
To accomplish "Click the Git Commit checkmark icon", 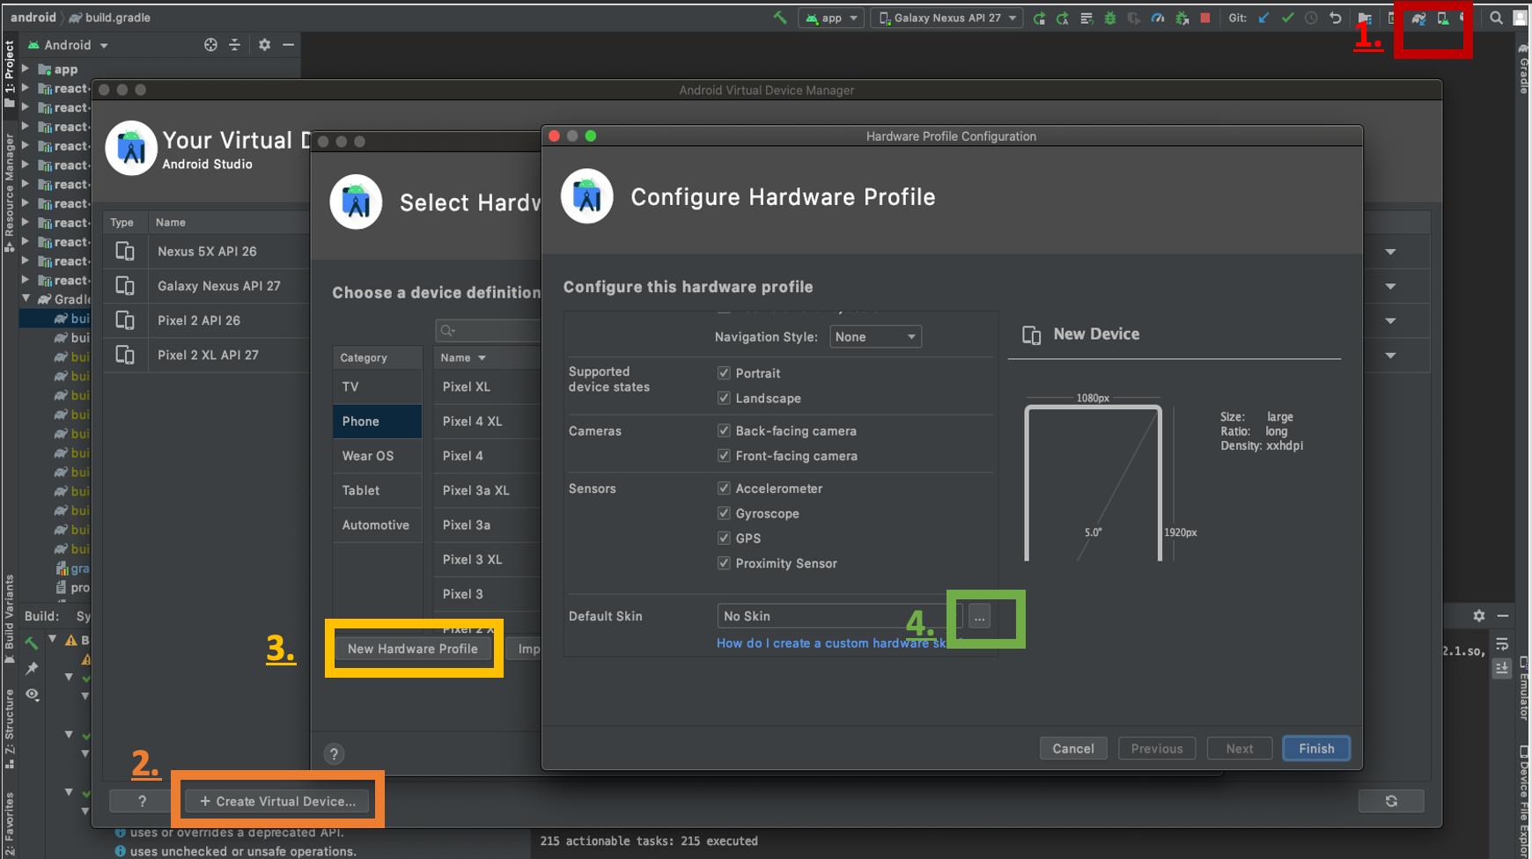I will click(1287, 18).
